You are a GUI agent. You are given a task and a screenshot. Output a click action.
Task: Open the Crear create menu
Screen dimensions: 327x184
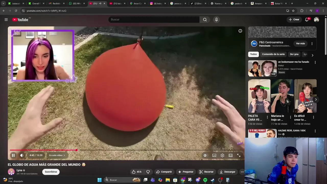point(294,20)
